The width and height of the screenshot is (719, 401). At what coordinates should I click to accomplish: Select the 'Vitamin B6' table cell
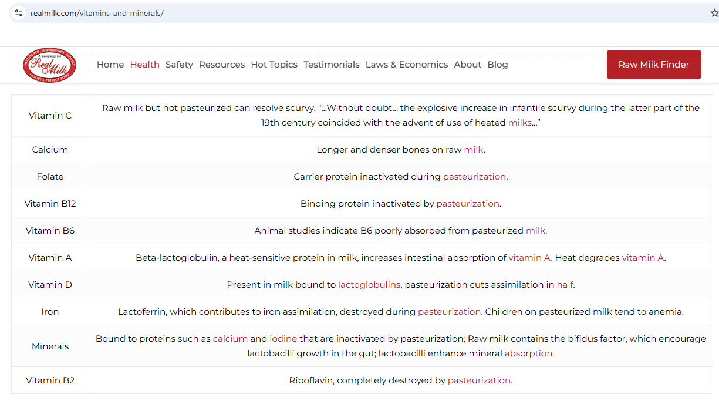point(50,231)
